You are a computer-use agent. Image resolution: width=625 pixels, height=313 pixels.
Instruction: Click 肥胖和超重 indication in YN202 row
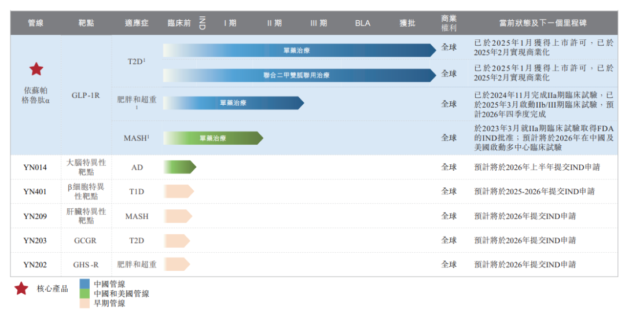137,265
